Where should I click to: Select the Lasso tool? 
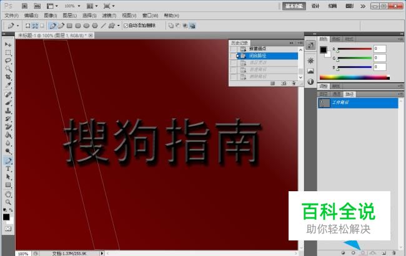click(x=8, y=60)
